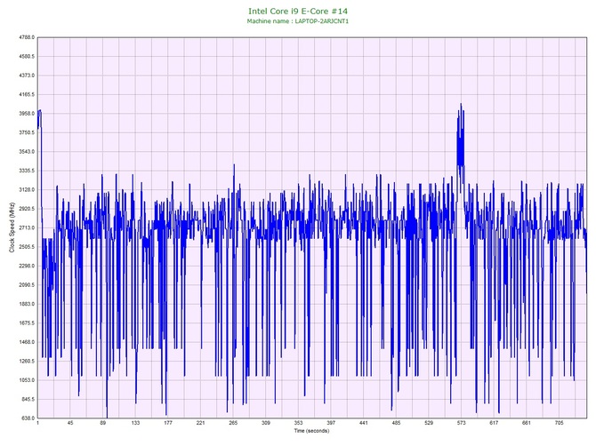Image resolution: width=596 pixels, height=446 pixels.
Task: Click the 1675.5 y-axis value
Action: click(27, 323)
